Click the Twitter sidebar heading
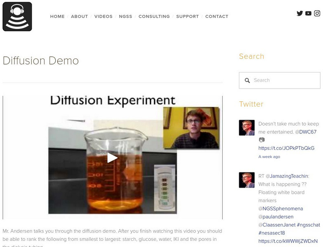 pos(251,104)
